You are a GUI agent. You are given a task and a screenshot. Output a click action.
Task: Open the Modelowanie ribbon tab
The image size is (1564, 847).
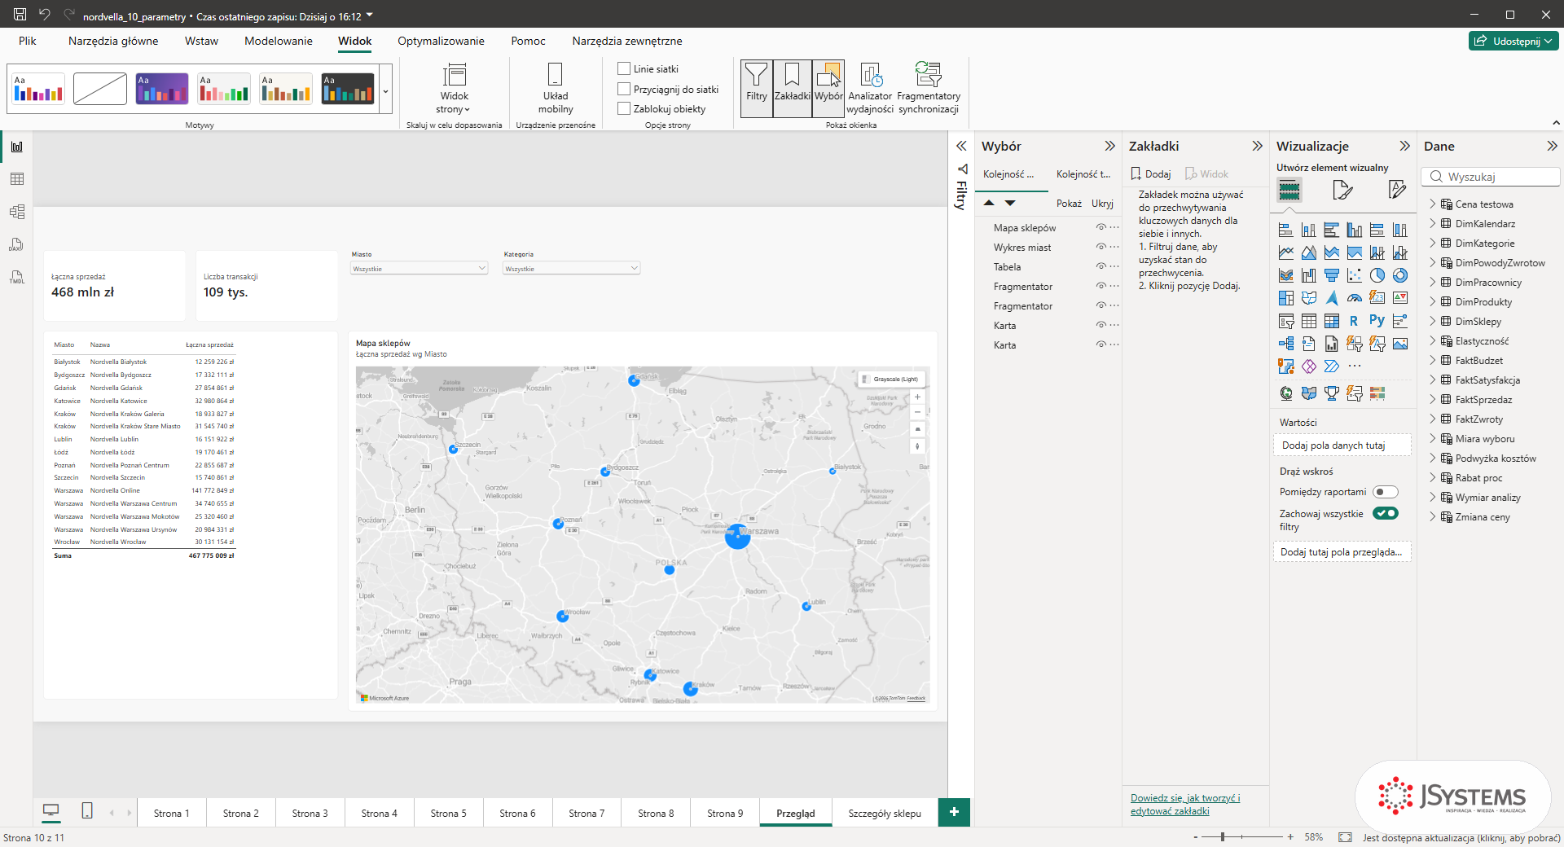pyautogui.click(x=279, y=41)
